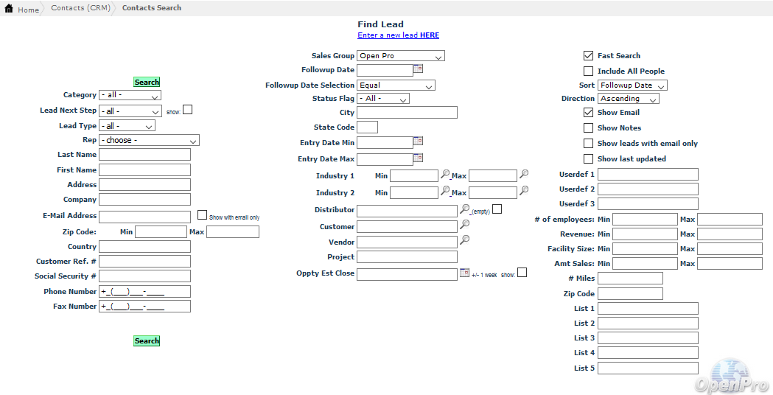Click the Industry 2 Max lookup magnifier
773x395 pixels.
523,191
